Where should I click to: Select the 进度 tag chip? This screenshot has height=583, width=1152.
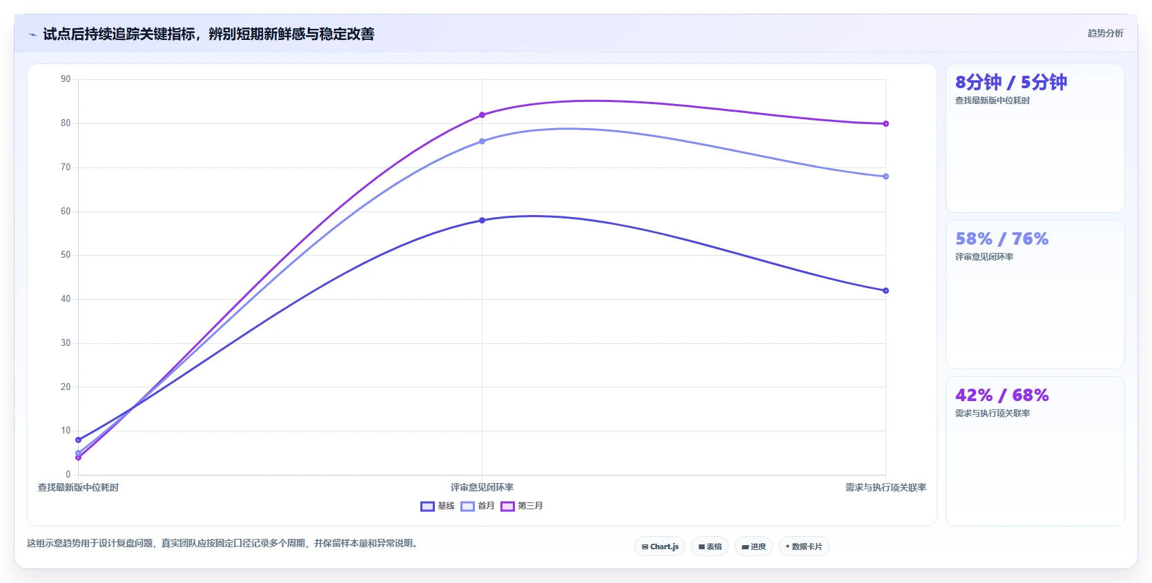coord(754,546)
